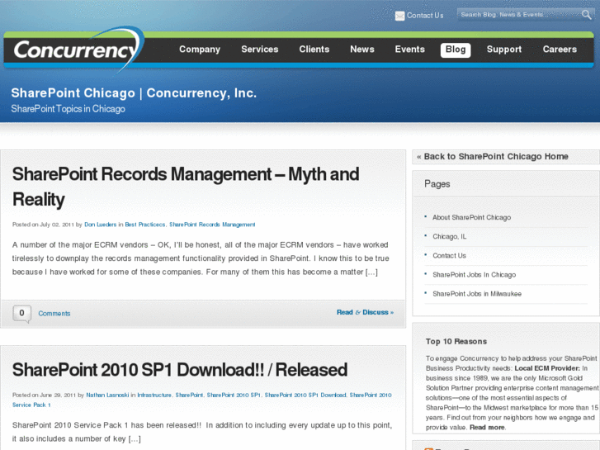
Task: Open SharePoint Jobs In Chicago page
Action: (x=474, y=275)
